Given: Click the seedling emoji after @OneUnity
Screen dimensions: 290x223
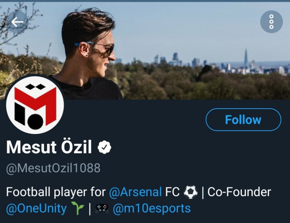Looking at the screenshot, I should [78, 208].
